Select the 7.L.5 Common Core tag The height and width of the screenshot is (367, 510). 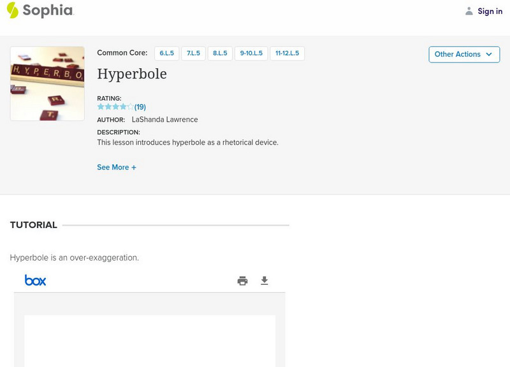[193, 54]
